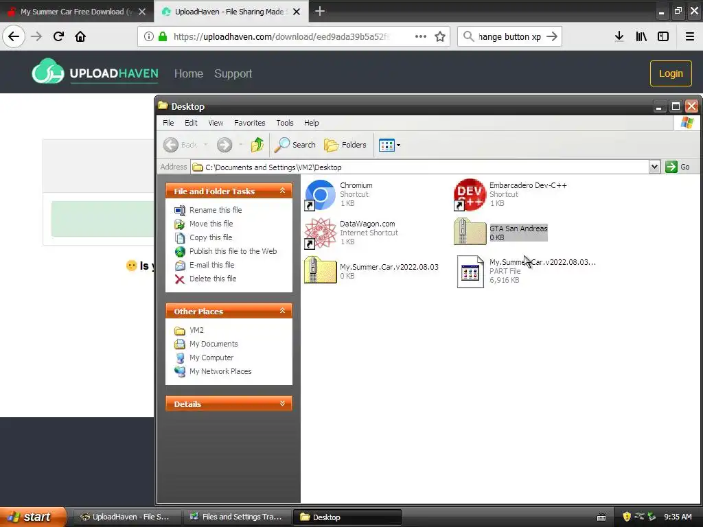Click the Up folder toolbar icon

click(x=257, y=145)
